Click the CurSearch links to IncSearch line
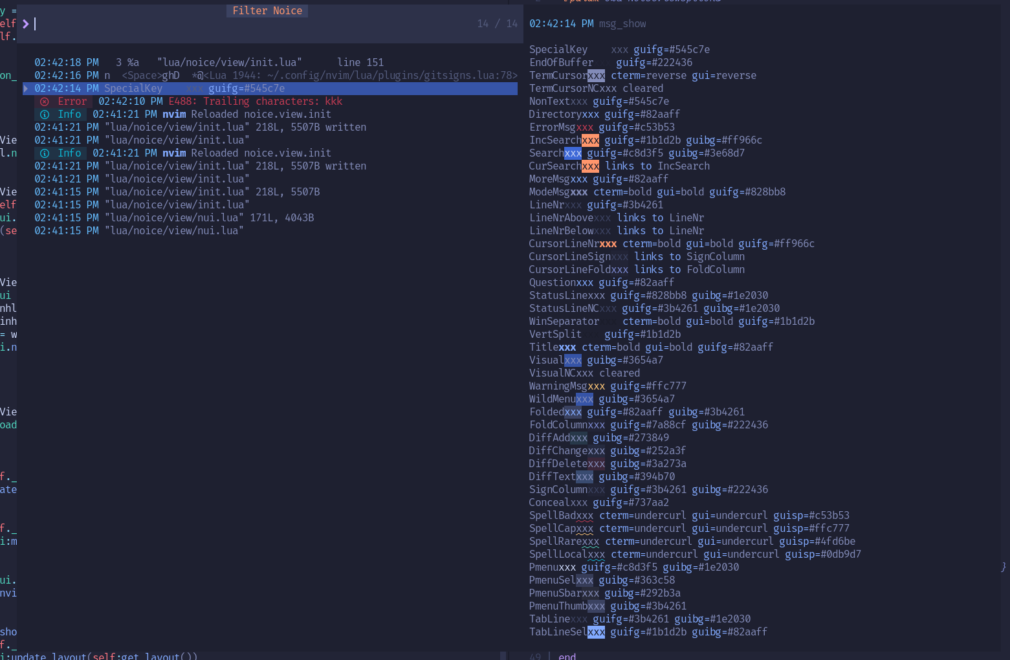Viewport: 1010px width, 660px height. tap(619, 166)
